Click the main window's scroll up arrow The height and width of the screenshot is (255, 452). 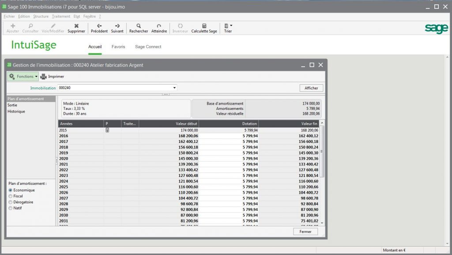[x=448, y=57]
